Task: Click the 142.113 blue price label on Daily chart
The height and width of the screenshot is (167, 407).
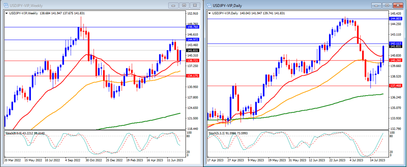Action: 396,43
